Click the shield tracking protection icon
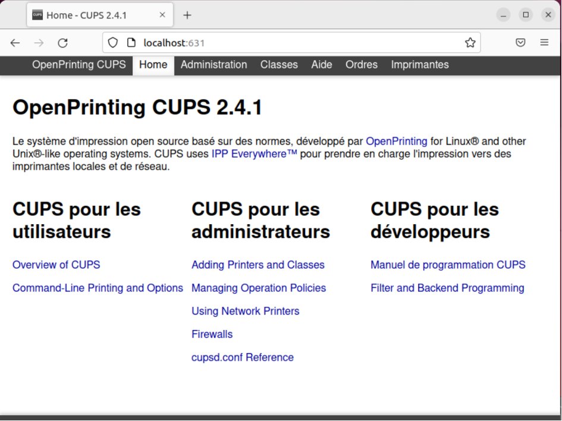This screenshot has width=562, height=421. pos(113,43)
